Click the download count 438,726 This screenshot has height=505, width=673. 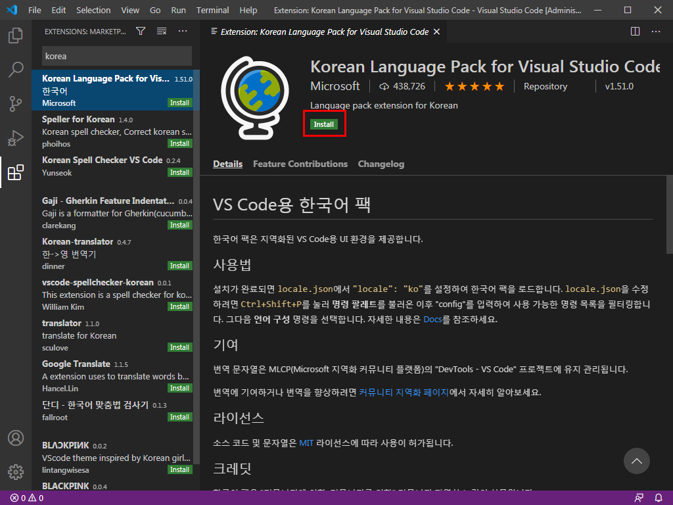pyautogui.click(x=402, y=86)
